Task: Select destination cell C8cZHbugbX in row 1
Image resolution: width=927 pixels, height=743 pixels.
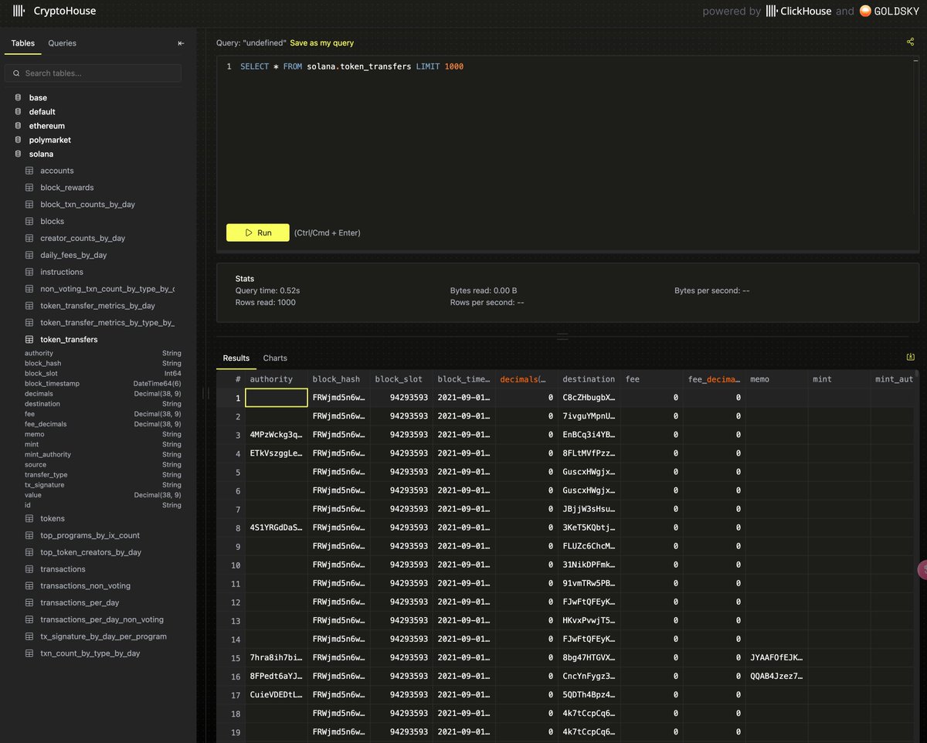Action: click(589, 398)
